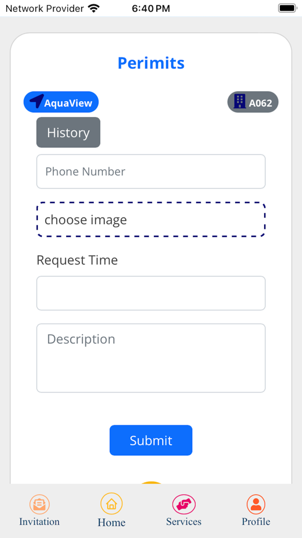
Task: Focus the Phone Number field
Action: click(151, 172)
